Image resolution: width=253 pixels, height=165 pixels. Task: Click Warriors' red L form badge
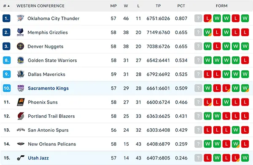[245, 60]
